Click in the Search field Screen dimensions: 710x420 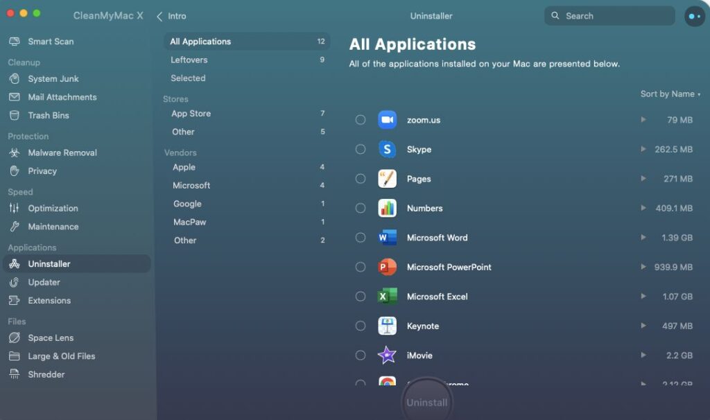point(609,16)
